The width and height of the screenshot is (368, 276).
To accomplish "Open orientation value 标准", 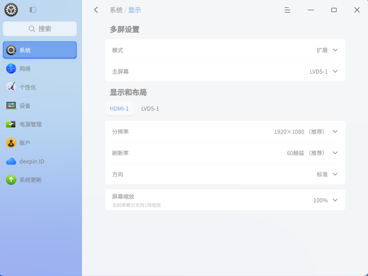I will [322, 175].
